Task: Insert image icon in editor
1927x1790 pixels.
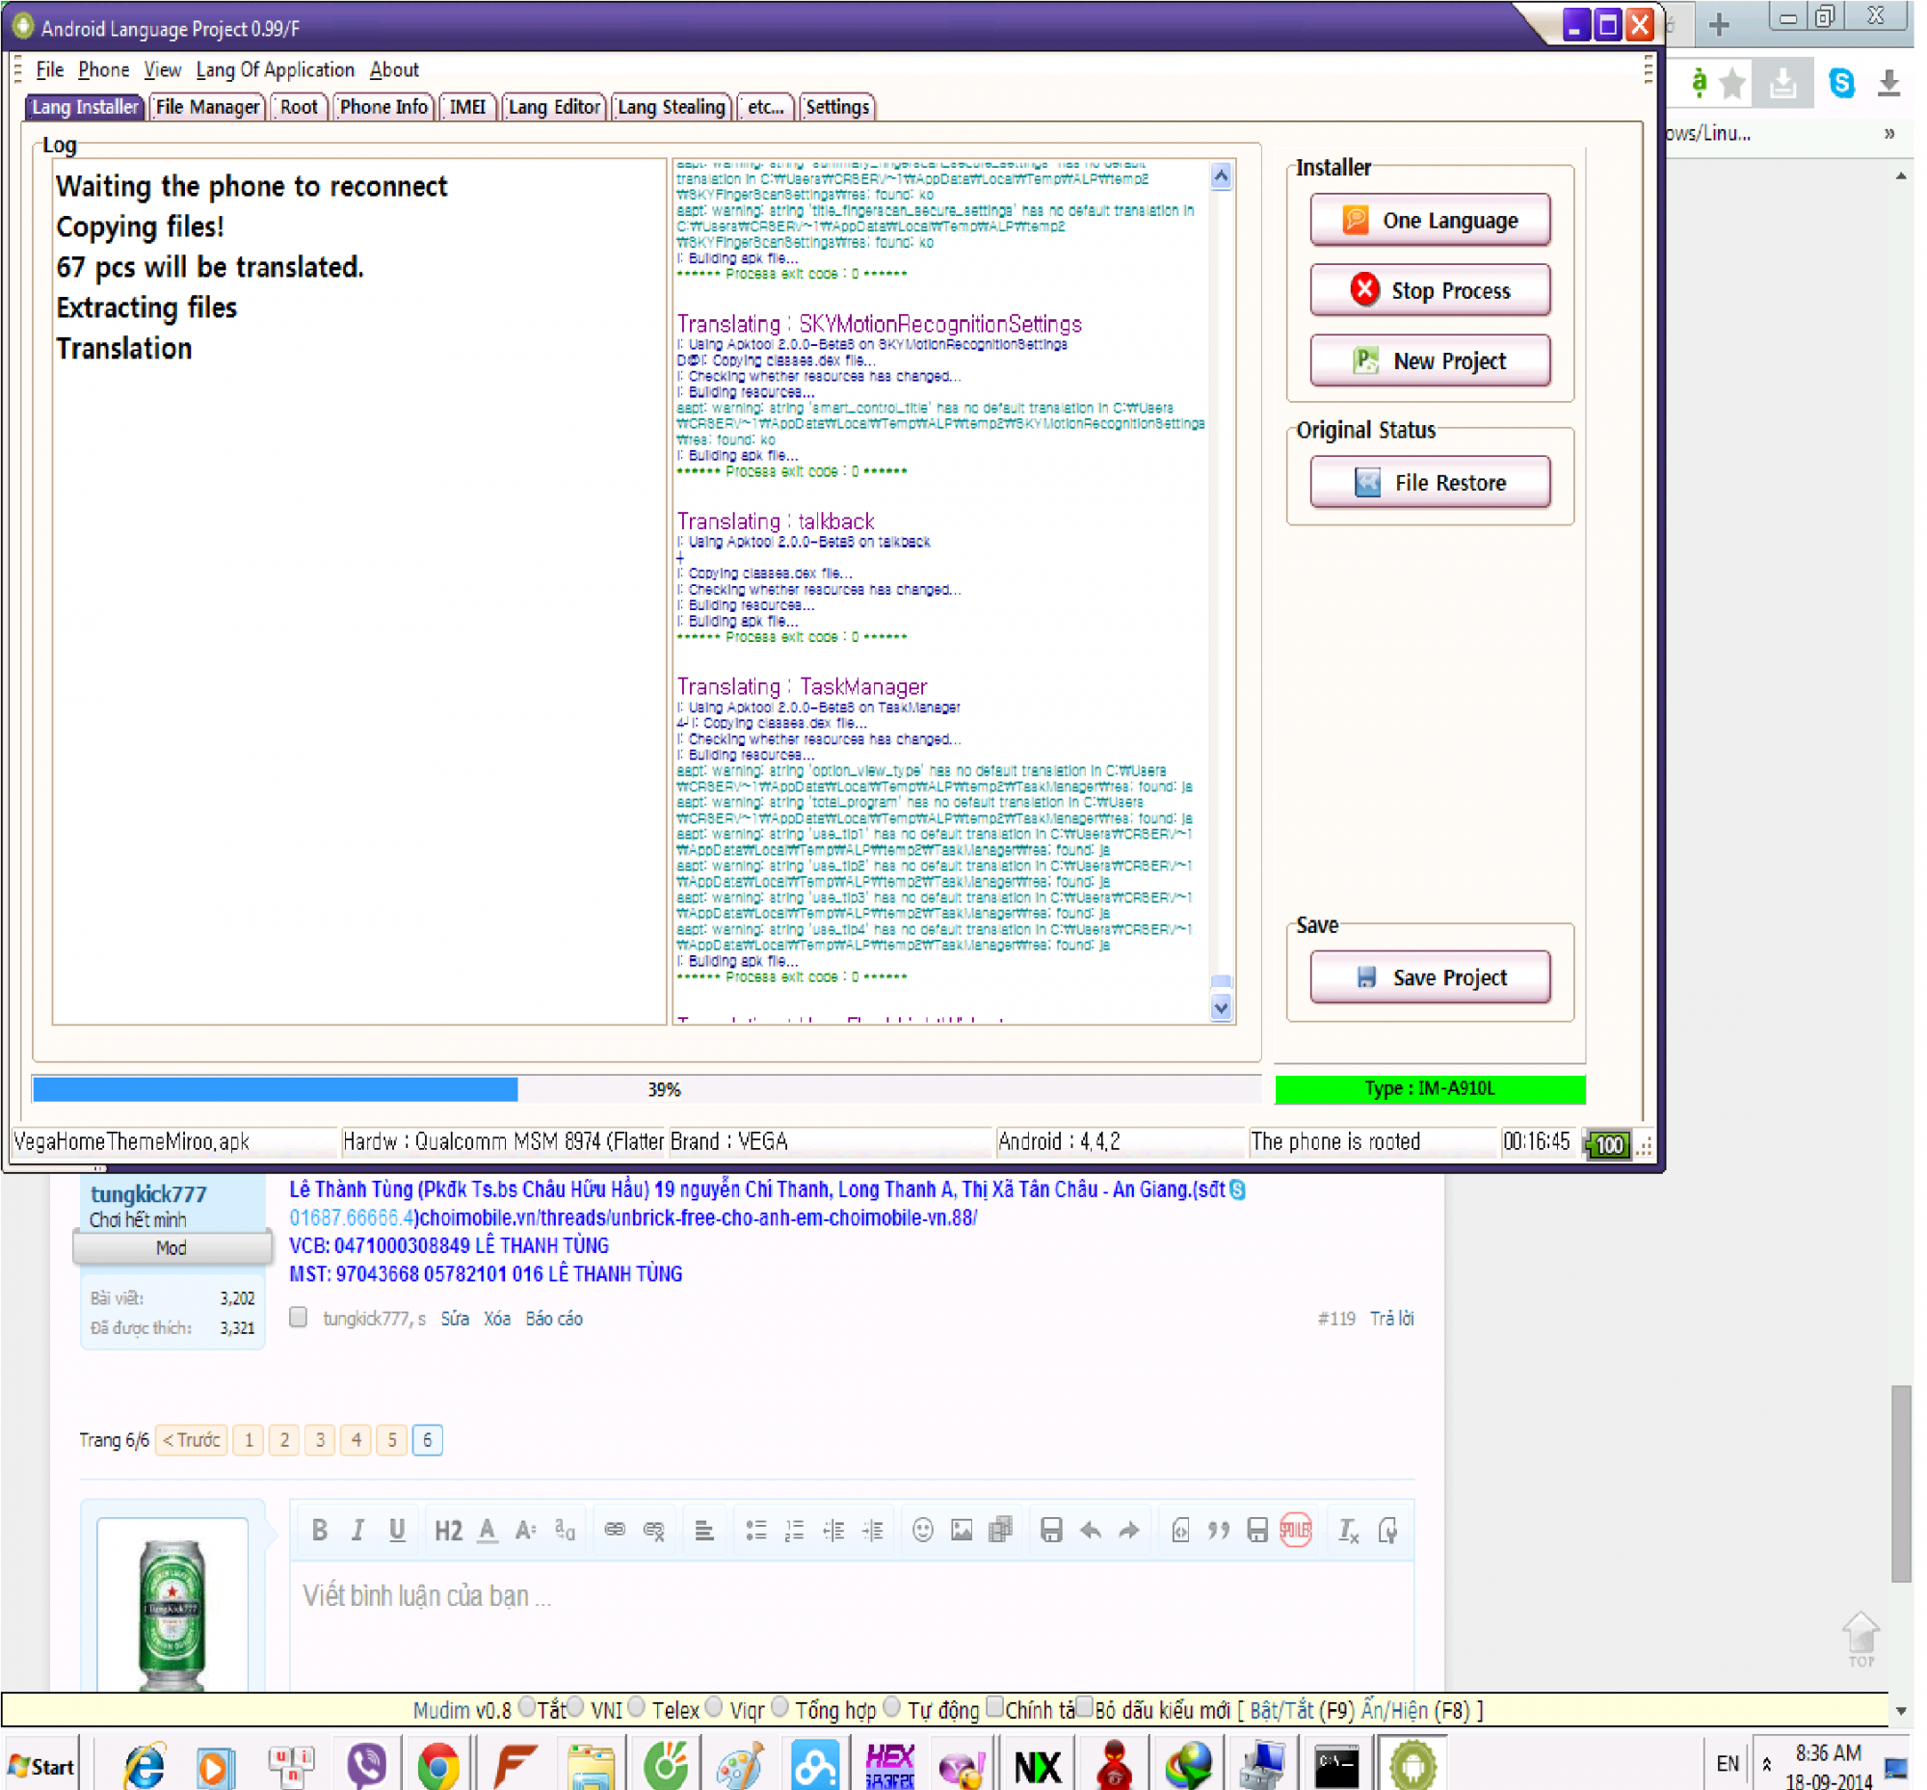Action: click(961, 1530)
